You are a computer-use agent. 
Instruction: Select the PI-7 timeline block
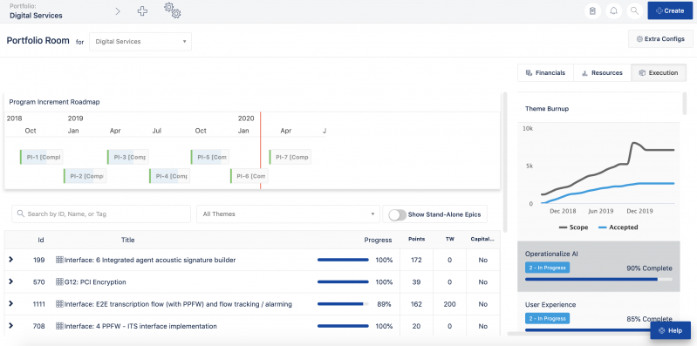click(290, 157)
